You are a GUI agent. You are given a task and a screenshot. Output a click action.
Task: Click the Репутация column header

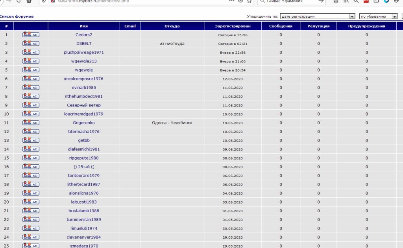318,26
